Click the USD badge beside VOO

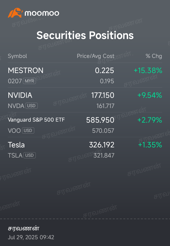[28, 130]
